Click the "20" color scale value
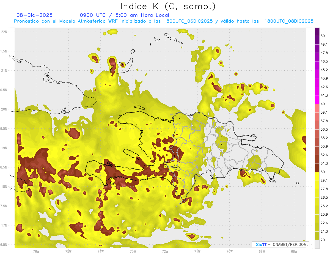Image resolution: width=330 pixels, height=255 pixels. (323, 240)
